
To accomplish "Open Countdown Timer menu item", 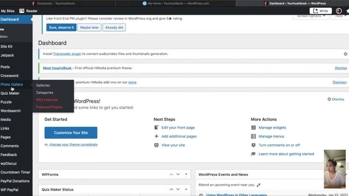I will click(16, 172).
